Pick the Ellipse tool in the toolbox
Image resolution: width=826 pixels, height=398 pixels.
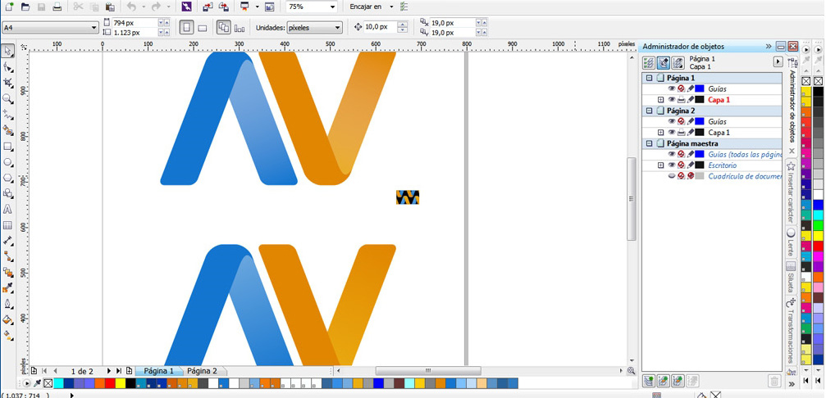tap(8, 162)
